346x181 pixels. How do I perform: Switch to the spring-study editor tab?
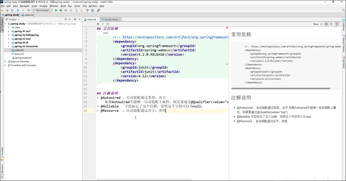point(111,20)
